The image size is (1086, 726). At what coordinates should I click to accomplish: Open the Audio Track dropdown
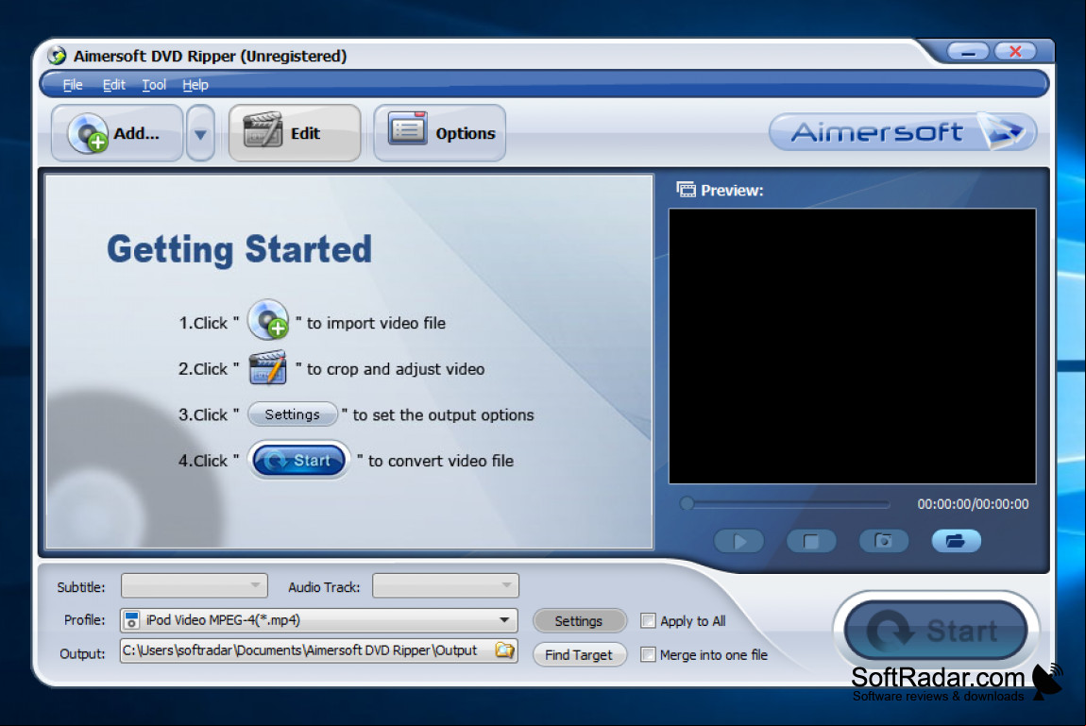[446, 585]
